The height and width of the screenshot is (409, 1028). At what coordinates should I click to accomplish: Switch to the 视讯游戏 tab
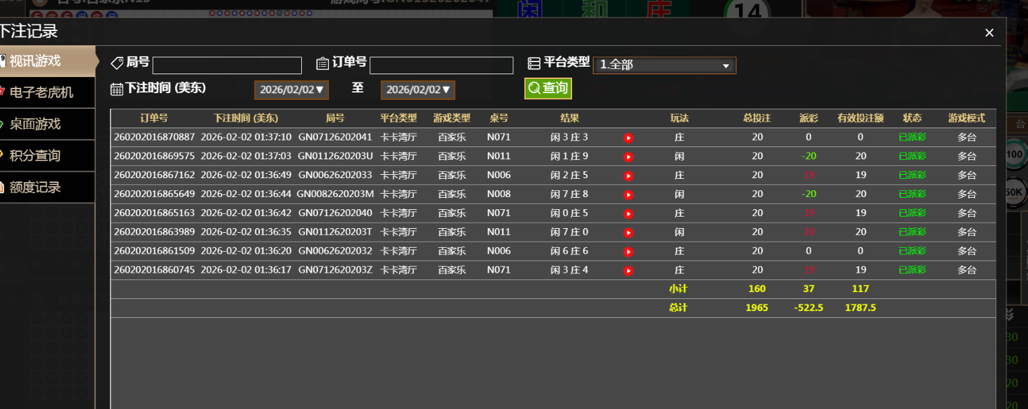41,61
